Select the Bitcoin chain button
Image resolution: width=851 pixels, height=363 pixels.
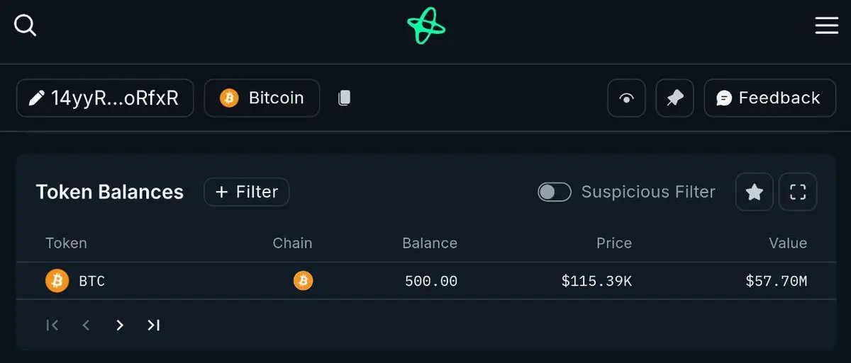click(262, 98)
